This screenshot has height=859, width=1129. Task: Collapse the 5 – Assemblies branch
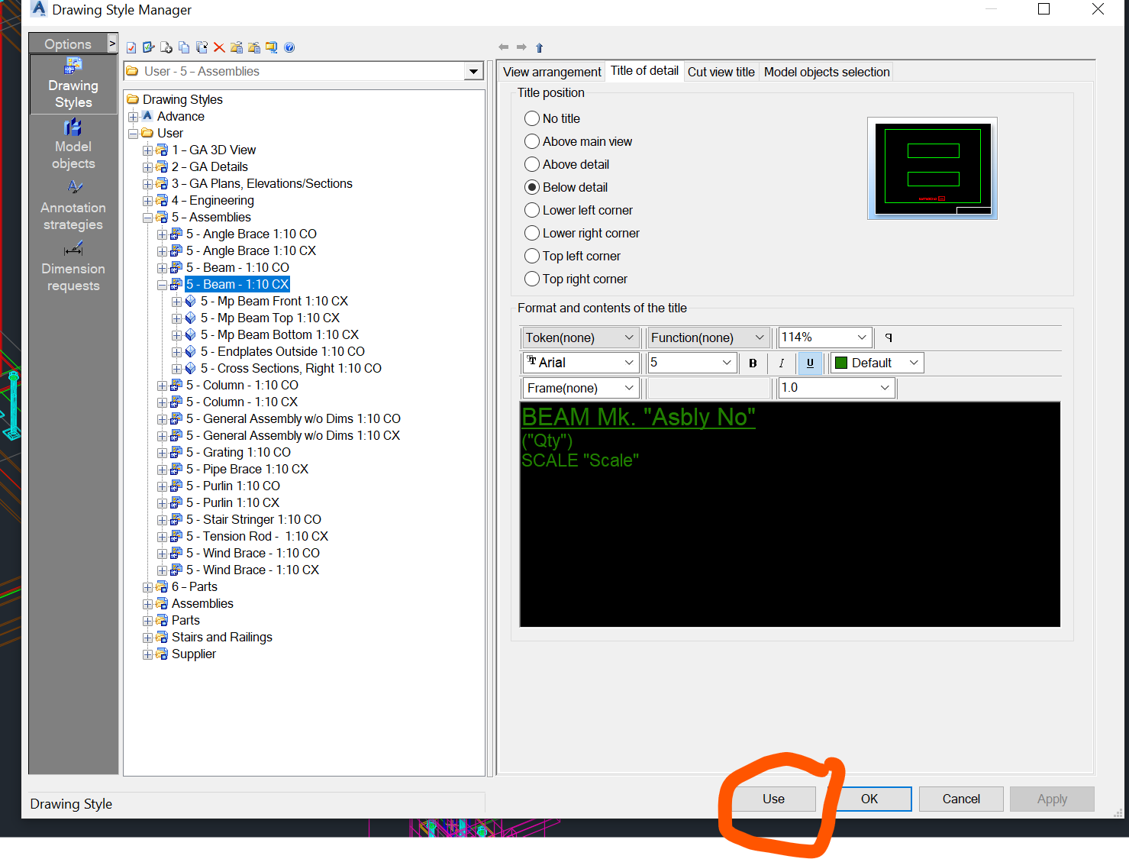[148, 217]
